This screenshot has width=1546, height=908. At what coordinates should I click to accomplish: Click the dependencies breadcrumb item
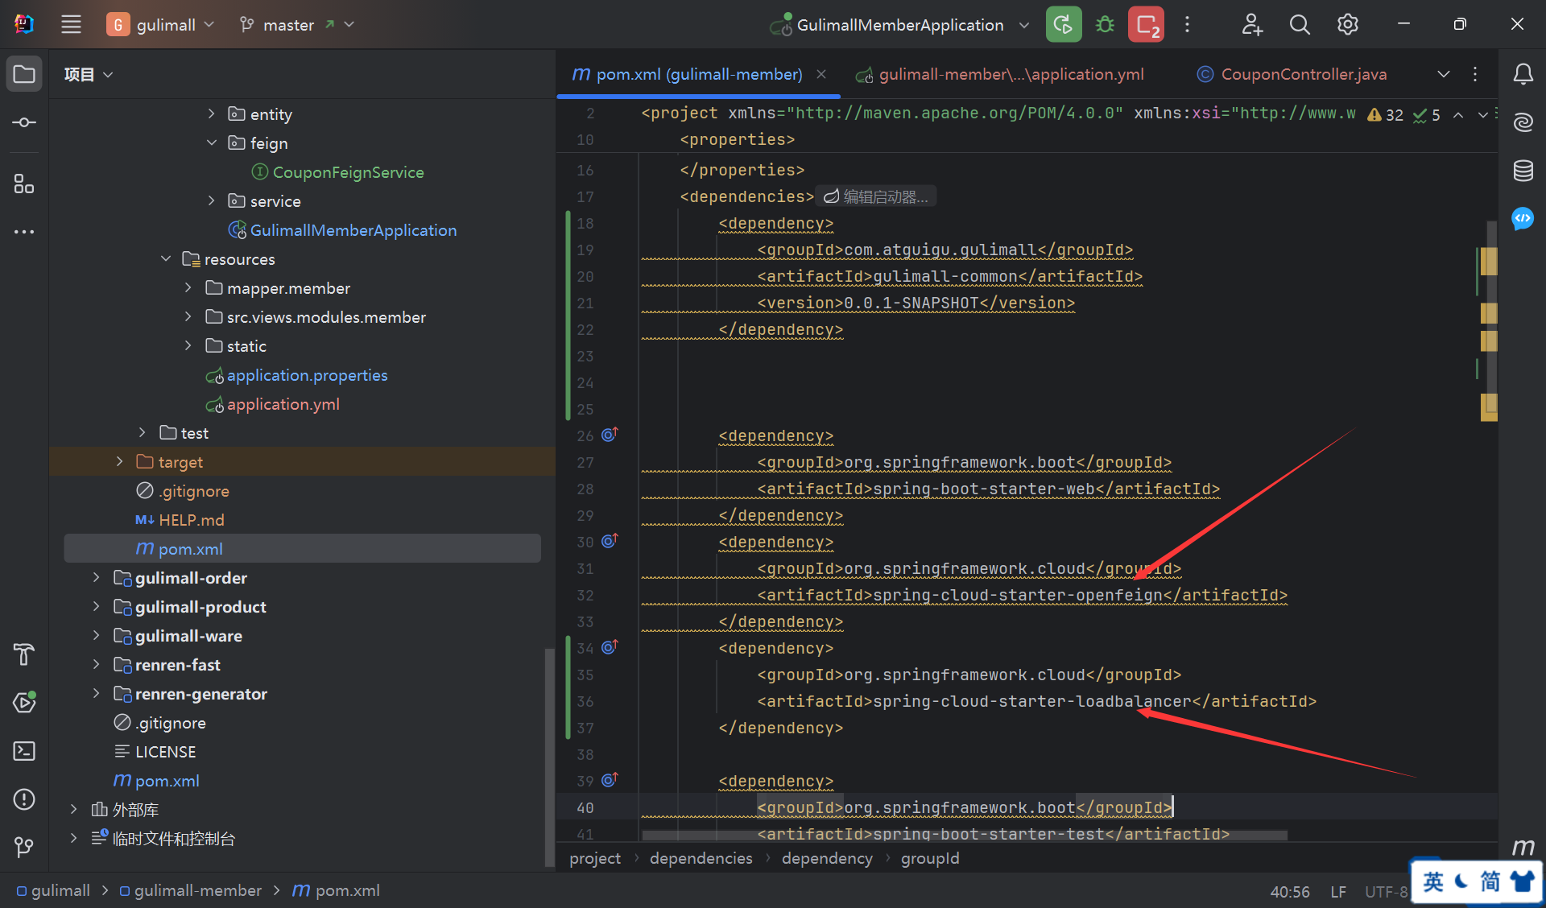click(701, 858)
